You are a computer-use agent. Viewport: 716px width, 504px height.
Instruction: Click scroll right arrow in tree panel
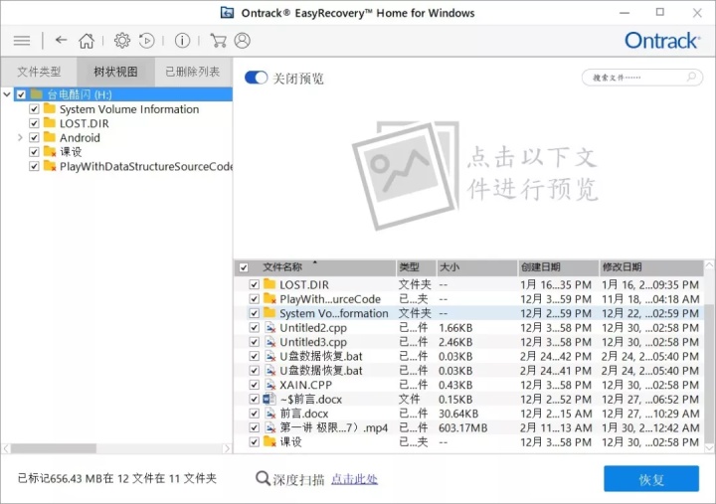pyautogui.click(x=227, y=448)
